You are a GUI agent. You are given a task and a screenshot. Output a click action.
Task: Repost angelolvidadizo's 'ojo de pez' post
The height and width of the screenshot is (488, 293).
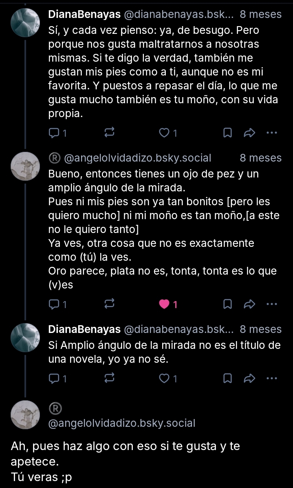click(x=109, y=304)
